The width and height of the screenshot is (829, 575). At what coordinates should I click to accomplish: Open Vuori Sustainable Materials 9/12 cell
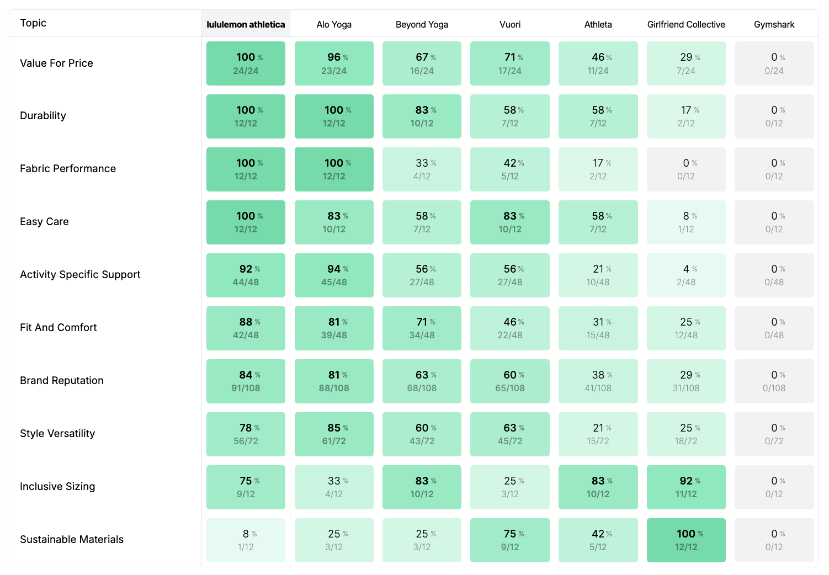[510, 540]
